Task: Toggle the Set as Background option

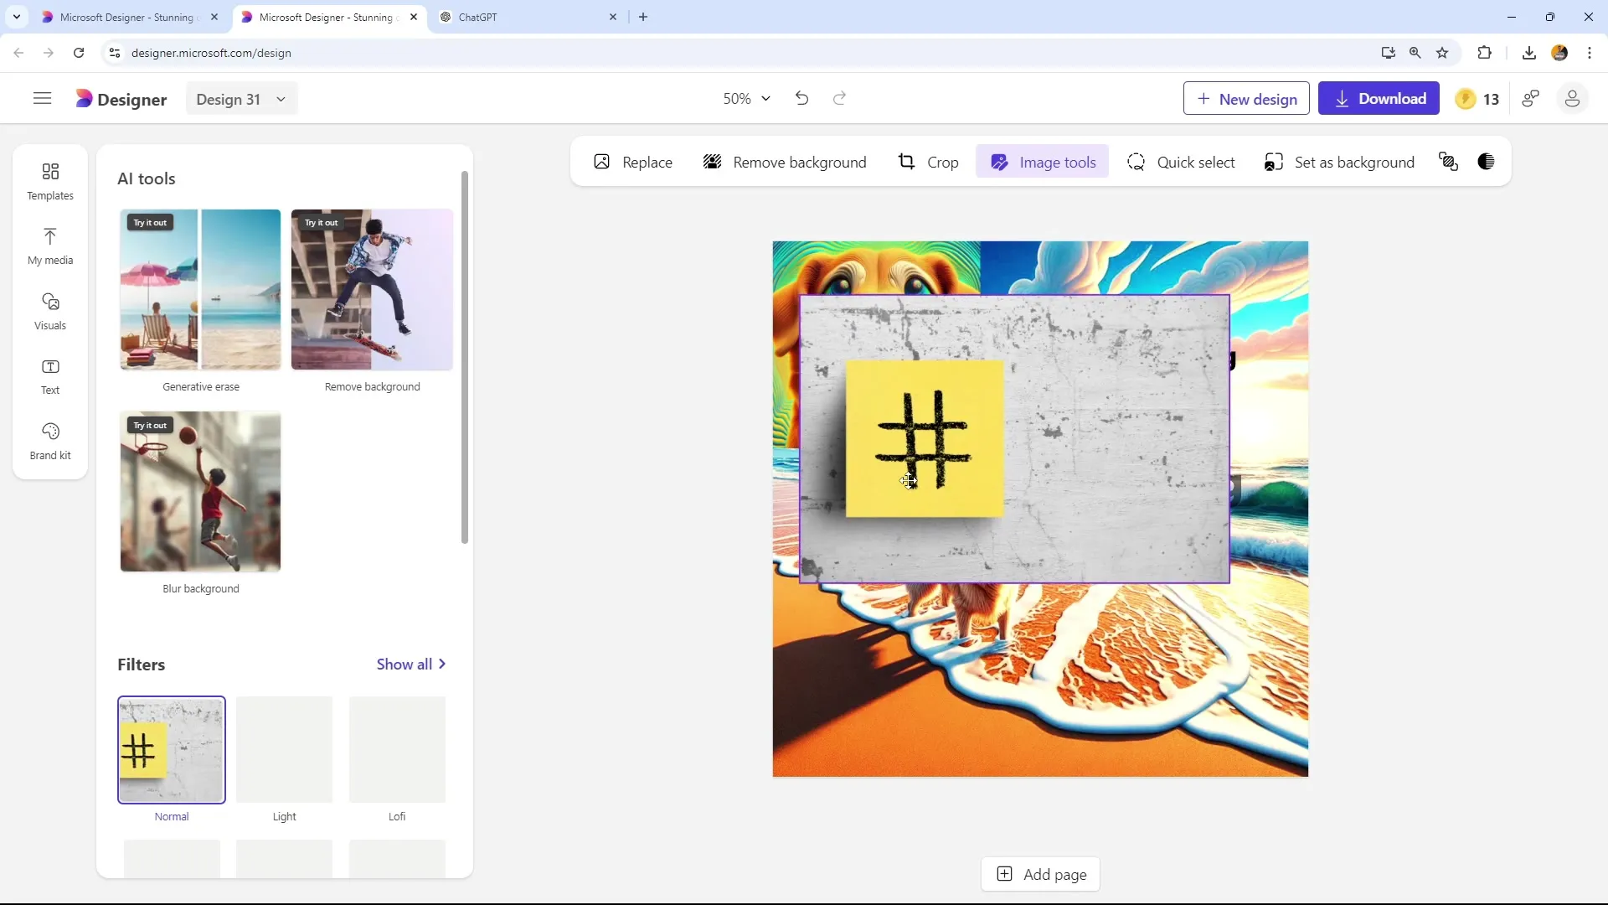Action: [x=1341, y=163]
